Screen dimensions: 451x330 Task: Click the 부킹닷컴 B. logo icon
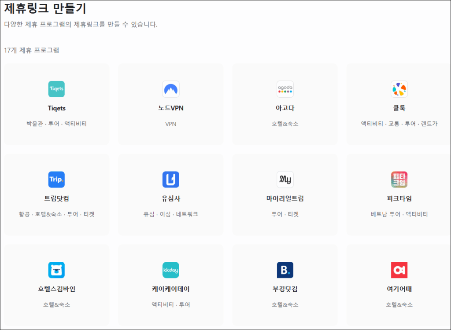285,270
